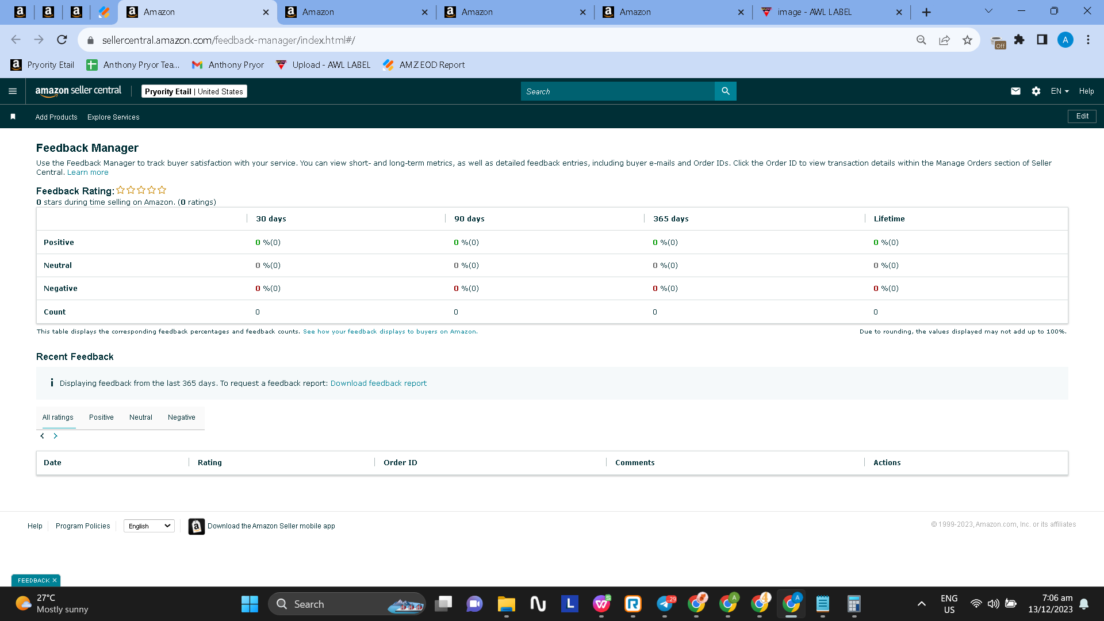Open Program Policies footer link
Viewport: 1104px width, 621px height.
83,526
